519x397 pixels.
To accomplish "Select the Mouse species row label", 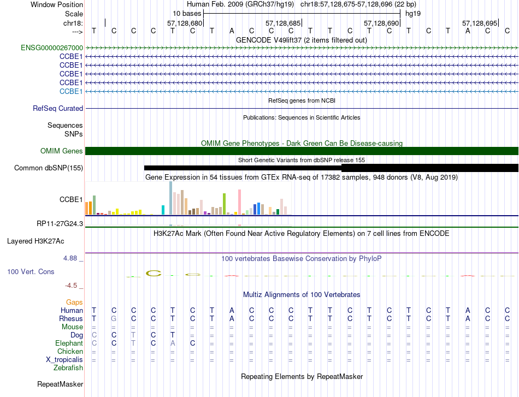I will click(x=72, y=327).
